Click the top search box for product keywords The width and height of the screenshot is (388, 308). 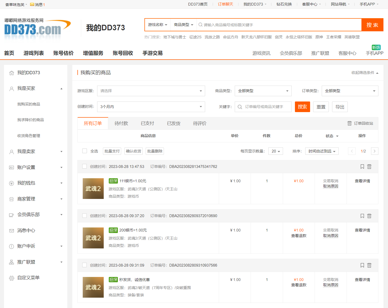pyautogui.click(x=279, y=25)
